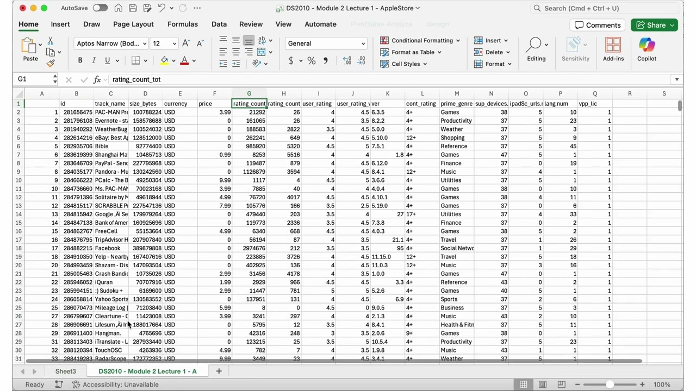Open the Draw ribbon tab
Screen dimensions: 696x391
click(91, 24)
